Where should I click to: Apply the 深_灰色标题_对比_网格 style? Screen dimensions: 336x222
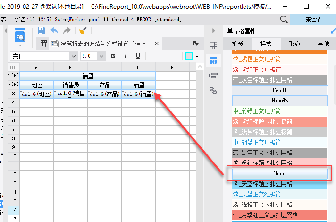[x=279, y=80]
